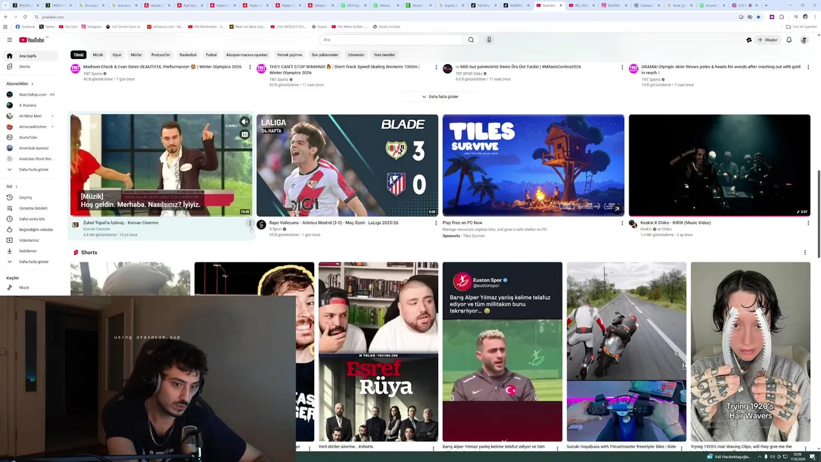Open the notifications bell
This screenshot has width=821, height=462.
click(789, 40)
